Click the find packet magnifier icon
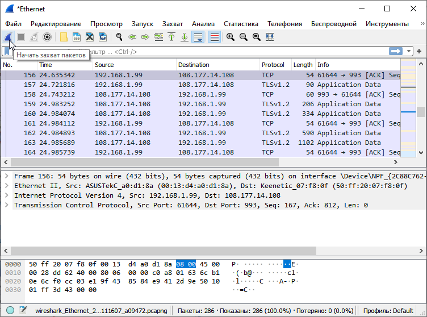Image resolution: width=427 pixels, height=317 pixels. click(119, 37)
